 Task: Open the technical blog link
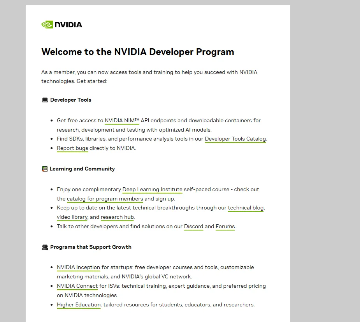point(246,208)
